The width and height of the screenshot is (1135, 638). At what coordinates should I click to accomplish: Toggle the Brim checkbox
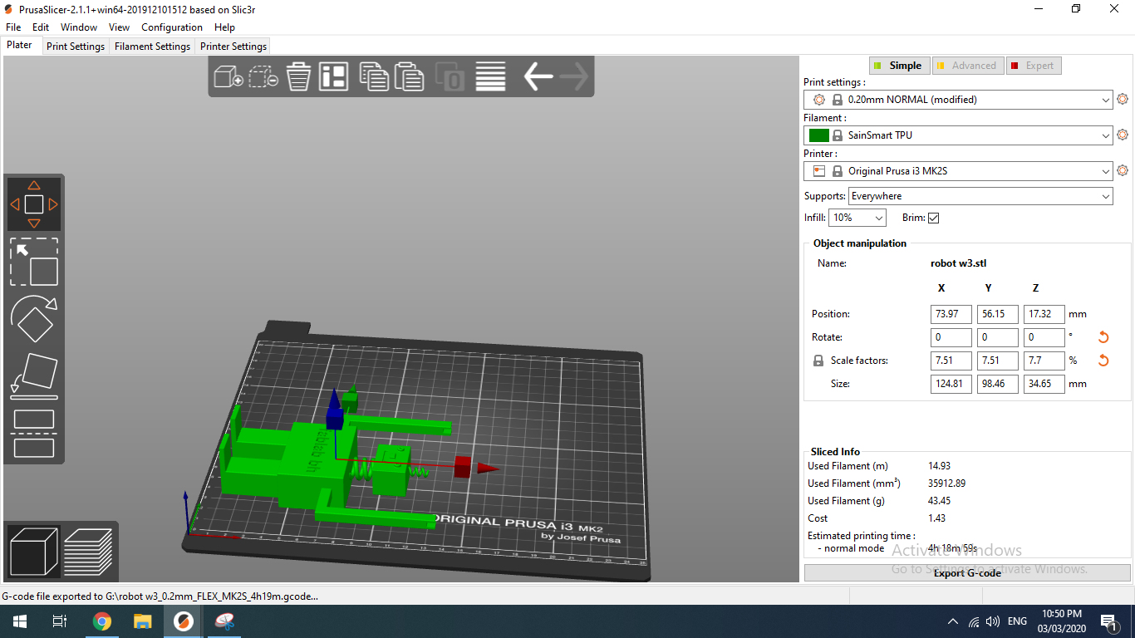point(933,218)
